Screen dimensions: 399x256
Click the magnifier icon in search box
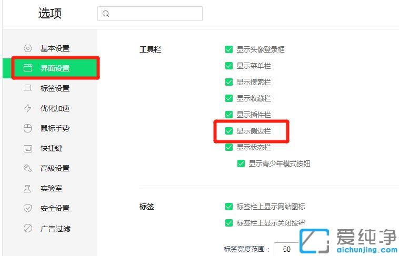pos(106,14)
